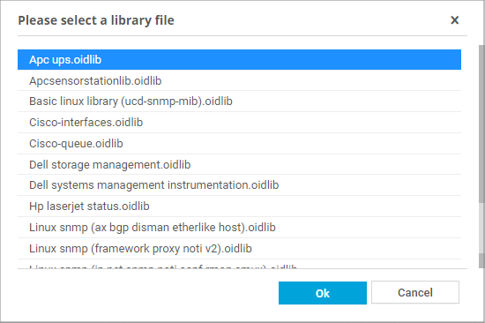This screenshot has height=323, width=485.
Task: Highlight the Cisco-queue.oidlib entry
Action: (239, 143)
